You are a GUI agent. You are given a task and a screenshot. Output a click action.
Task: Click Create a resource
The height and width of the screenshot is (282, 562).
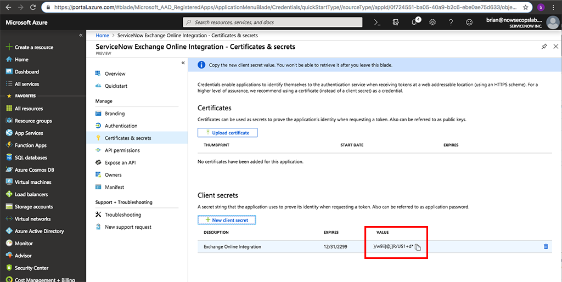[30, 47]
